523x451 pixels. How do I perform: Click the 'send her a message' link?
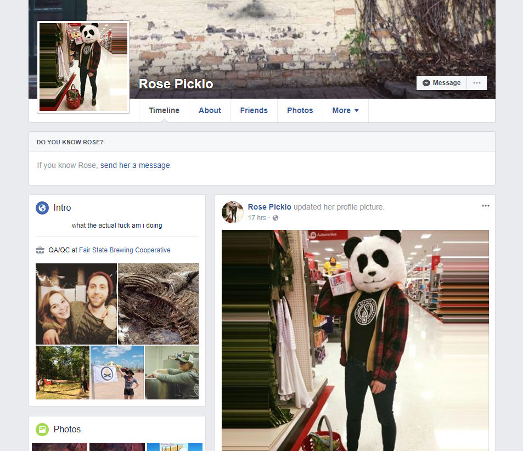pyautogui.click(x=135, y=165)
